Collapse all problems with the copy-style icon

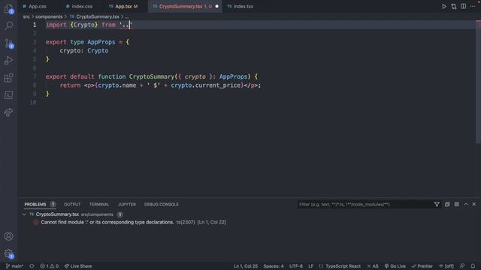coord(447,204)
